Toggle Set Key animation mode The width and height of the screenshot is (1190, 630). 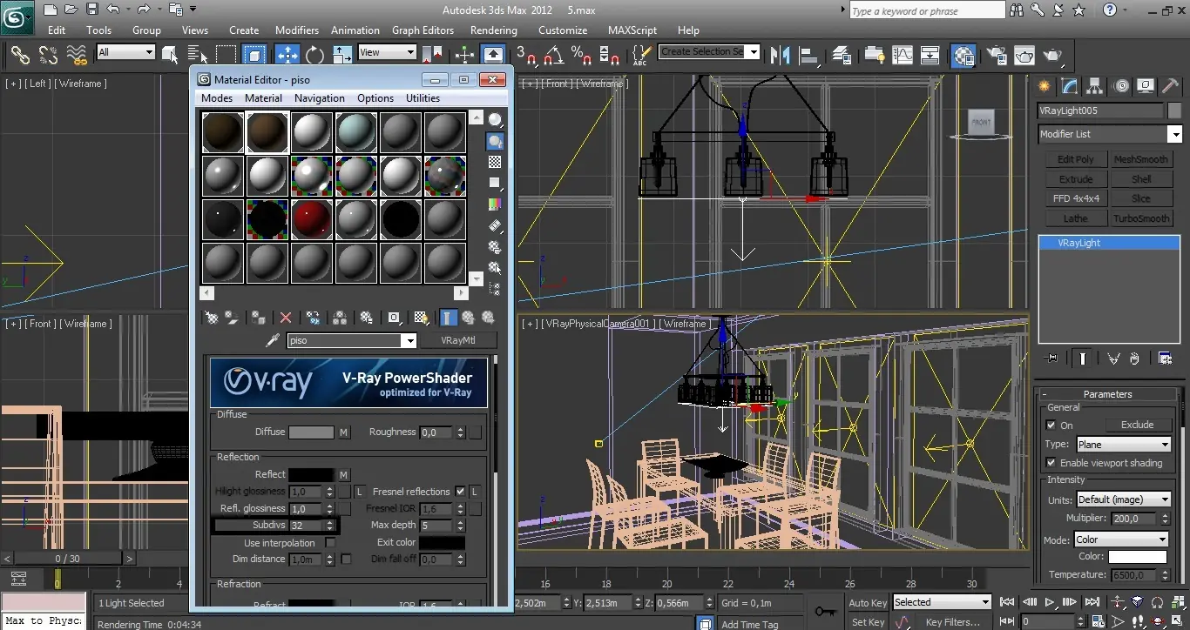click(x=868, y=622)
